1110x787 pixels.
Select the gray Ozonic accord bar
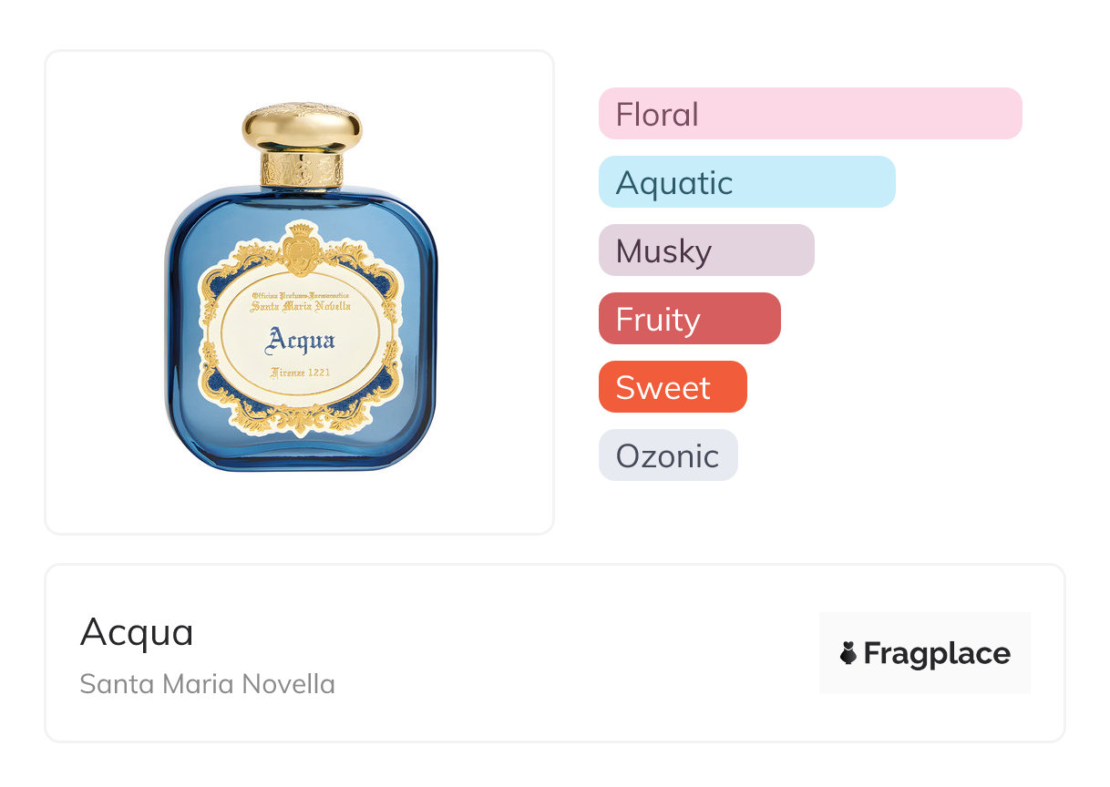click(x=667, y=455)
